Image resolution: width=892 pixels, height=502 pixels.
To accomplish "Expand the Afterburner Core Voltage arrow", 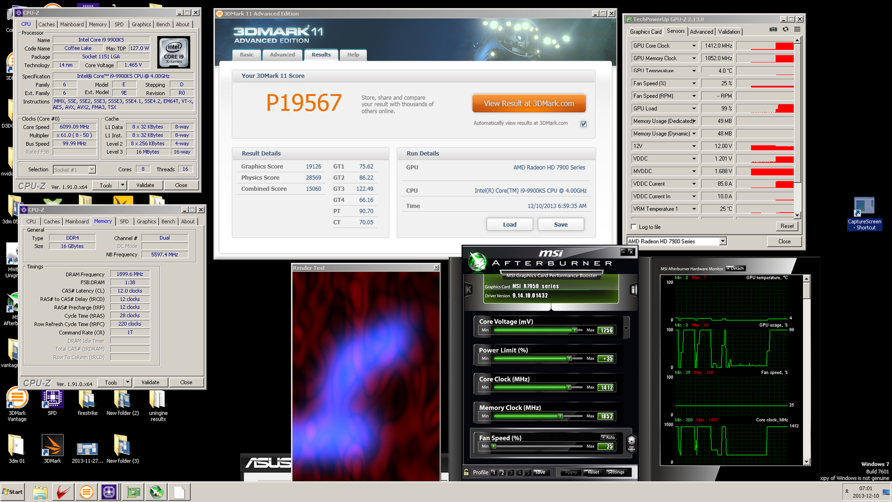I will pyautogui.click(x=626, y=328).
